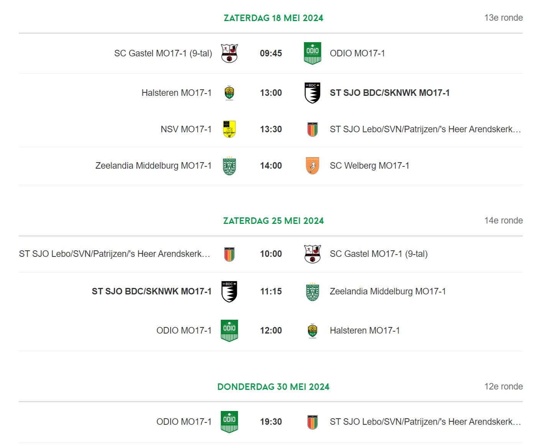Click the yellow NSV club badge
Screen dimensions: 540x447
229,129
